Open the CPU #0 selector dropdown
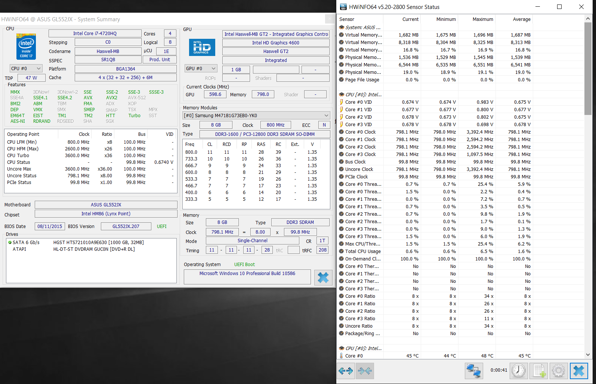Image resolution: width=596 pixels, height=384 pixels. (x=26, y=69)
